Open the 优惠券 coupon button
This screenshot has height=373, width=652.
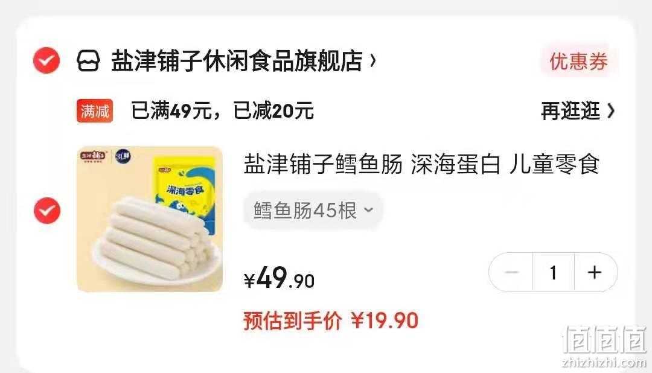coord(578,62)
